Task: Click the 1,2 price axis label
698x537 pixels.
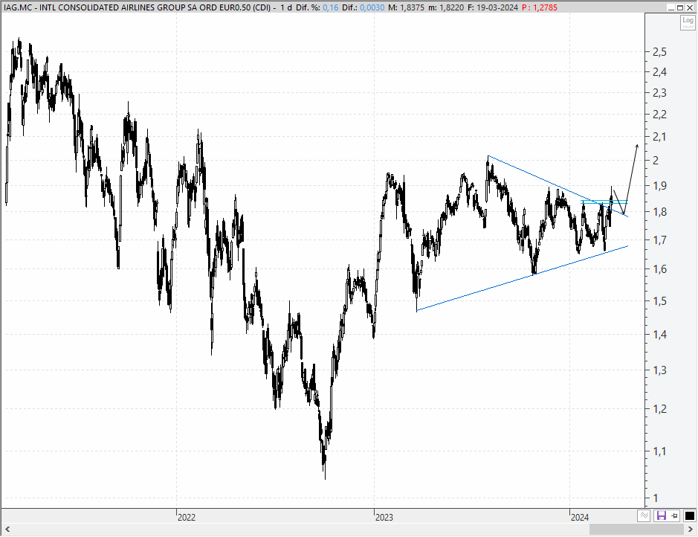Action: [x=659, y=409]
